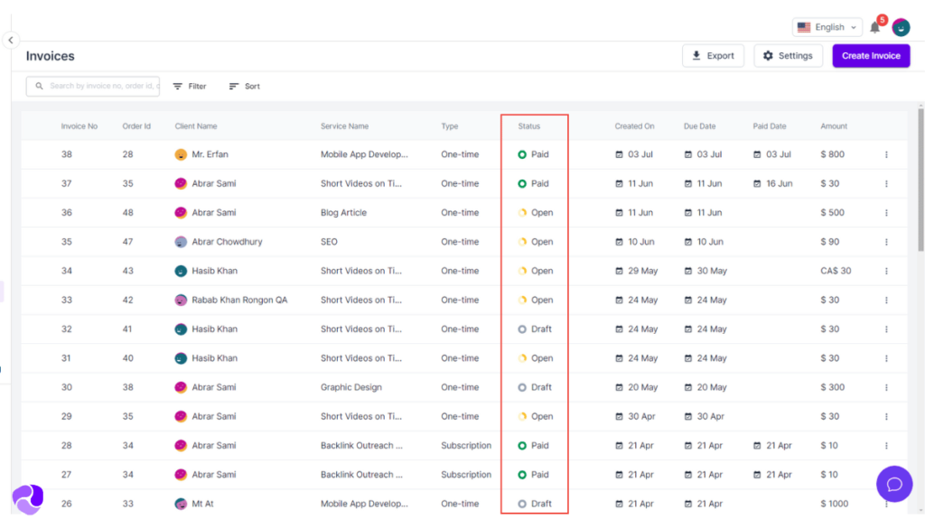Image resolution: width=925 pixels, height=528 pixels.
Task: Export the invoices list
Action: coord(713,56)
